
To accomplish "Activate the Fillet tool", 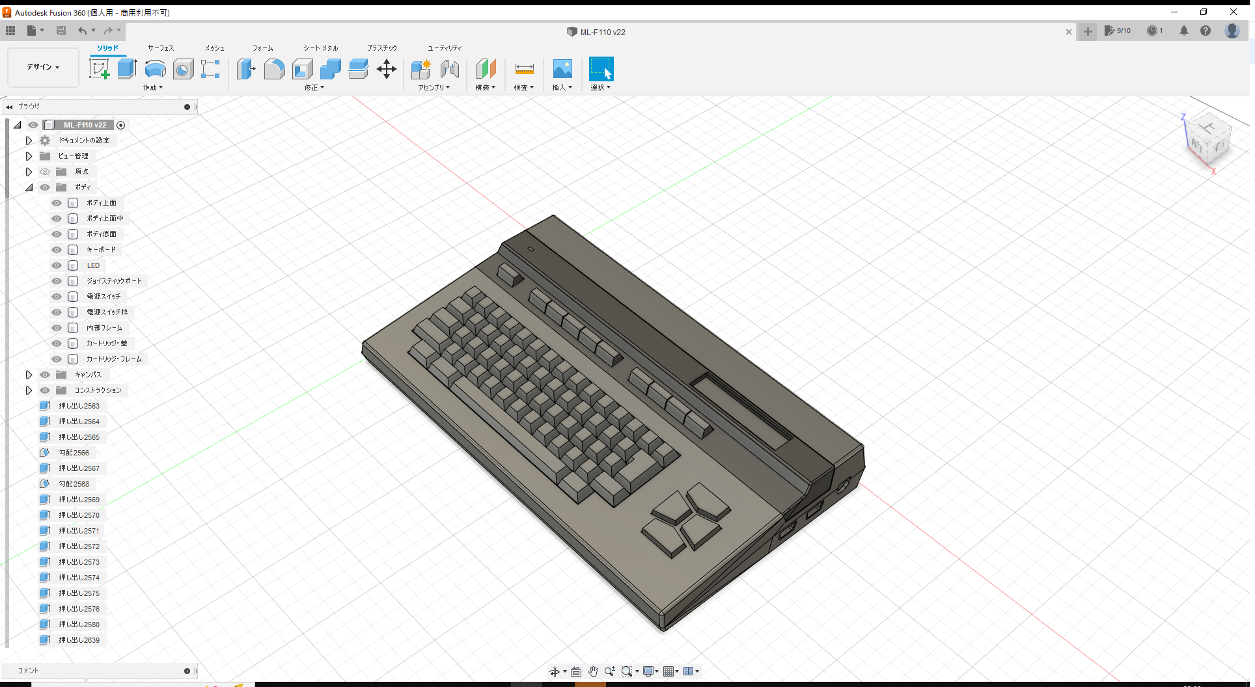I will tap(274, 69).
